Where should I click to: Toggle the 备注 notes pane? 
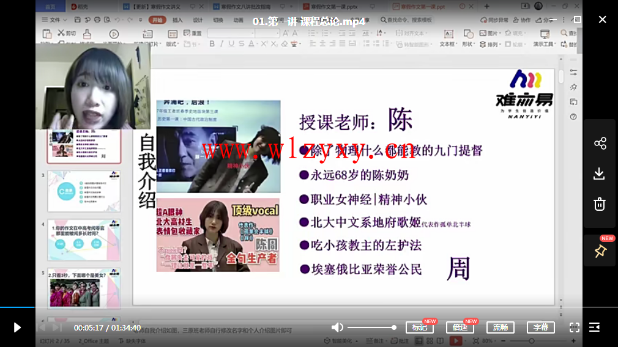(374, 341)
